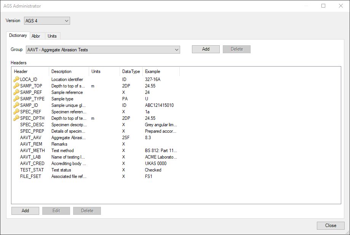Select the key icon next to SAMP_TOP
This screenshot has width=350, height=235.
click(x=16, y=86)
